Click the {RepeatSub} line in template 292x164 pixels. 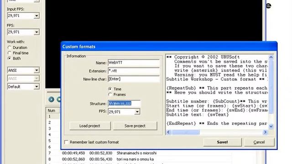[217, 88]
